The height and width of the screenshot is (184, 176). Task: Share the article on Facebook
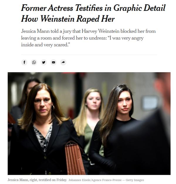pos(24,62)
